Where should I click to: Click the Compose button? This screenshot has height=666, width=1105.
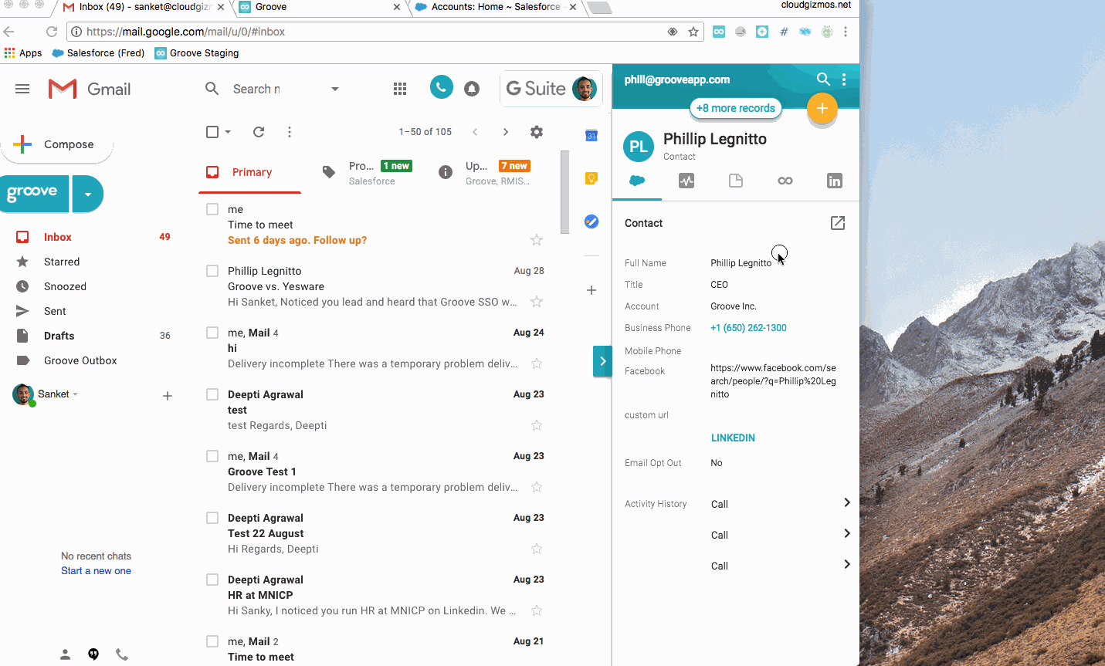pyautogui.click(x=56, y=144)
